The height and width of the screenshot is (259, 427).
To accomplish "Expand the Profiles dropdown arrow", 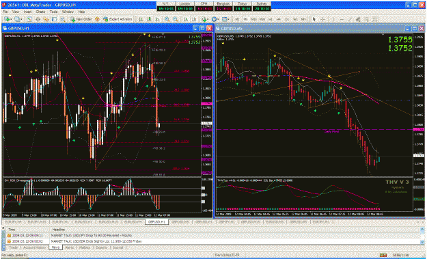I will click(x=21, y=19).
